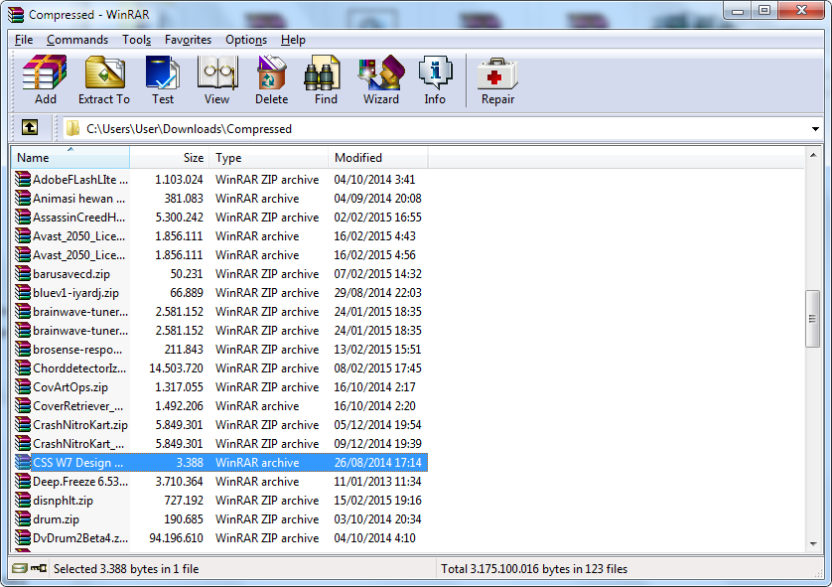Select the Animasi hewan archive

point(220,199)
